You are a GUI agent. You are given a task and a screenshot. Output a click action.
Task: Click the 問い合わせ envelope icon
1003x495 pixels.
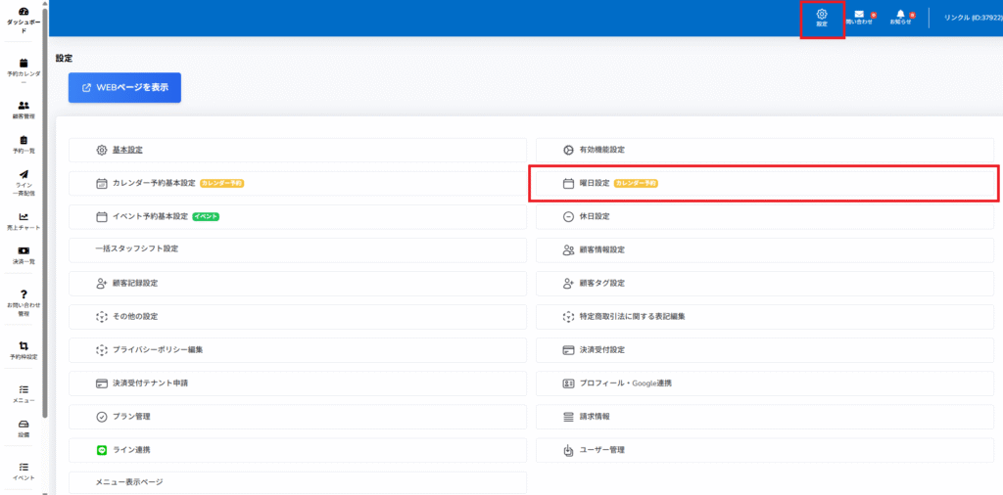click(x=859, y=17)
